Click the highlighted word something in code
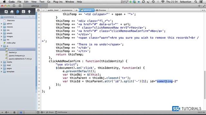The image size is (206, 115). (165, 81)
